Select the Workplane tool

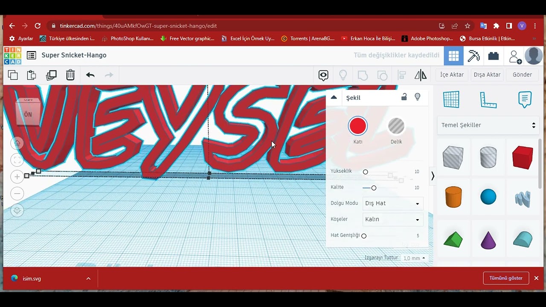point(451,99)
